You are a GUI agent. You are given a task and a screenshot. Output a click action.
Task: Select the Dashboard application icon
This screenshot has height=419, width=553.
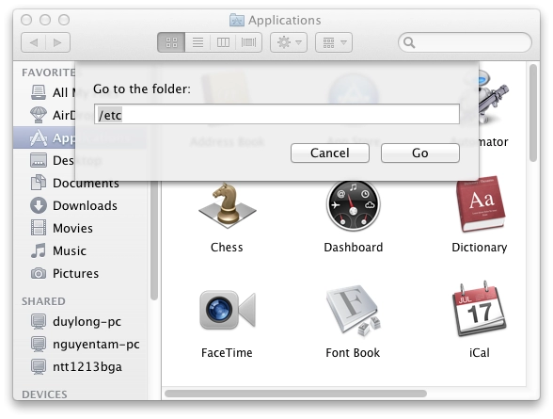tap(353, 205)
